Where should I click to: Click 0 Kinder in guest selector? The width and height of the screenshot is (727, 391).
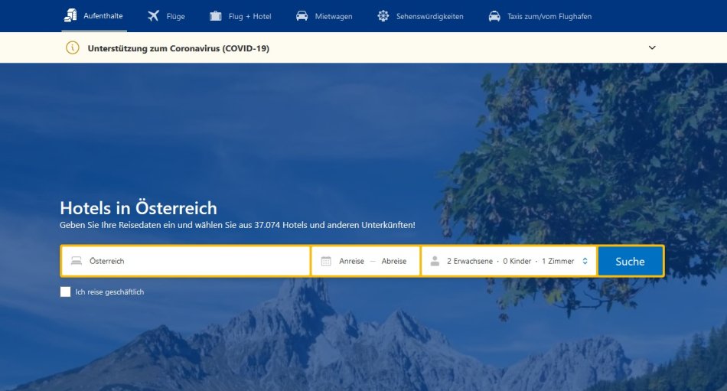517,261
